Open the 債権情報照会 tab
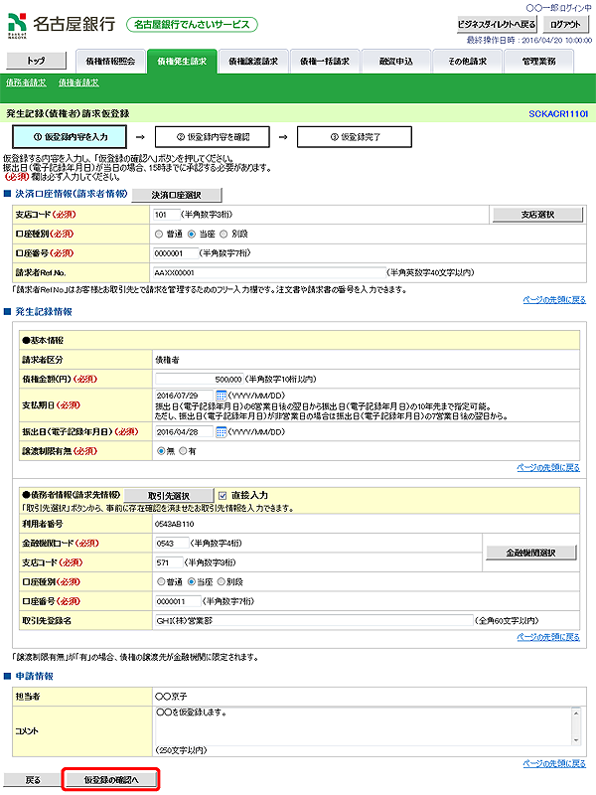Image resolution: width=596 pixels, height=795 pixels. (x=110, y=62)
